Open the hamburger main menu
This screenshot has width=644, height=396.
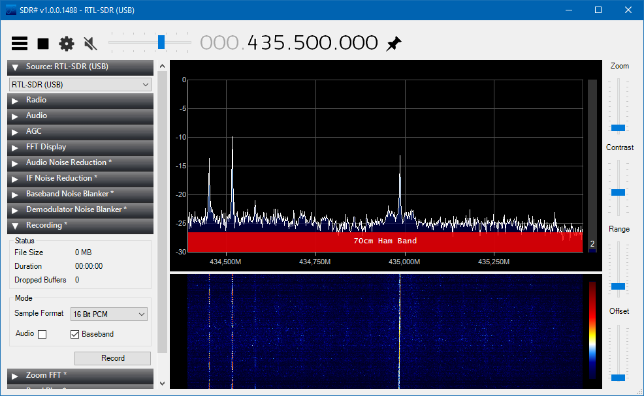point(20,44)
